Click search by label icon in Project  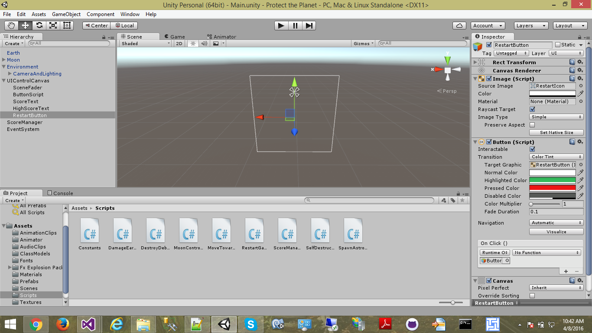click(453, 200)
